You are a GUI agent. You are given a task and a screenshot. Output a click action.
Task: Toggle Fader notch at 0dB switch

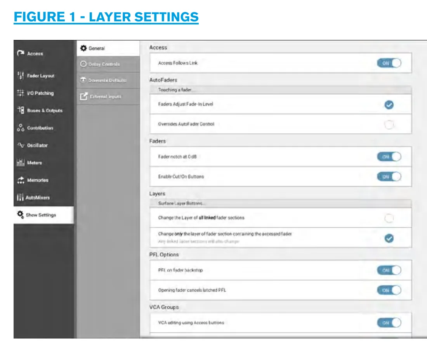[x=389, y=157]
